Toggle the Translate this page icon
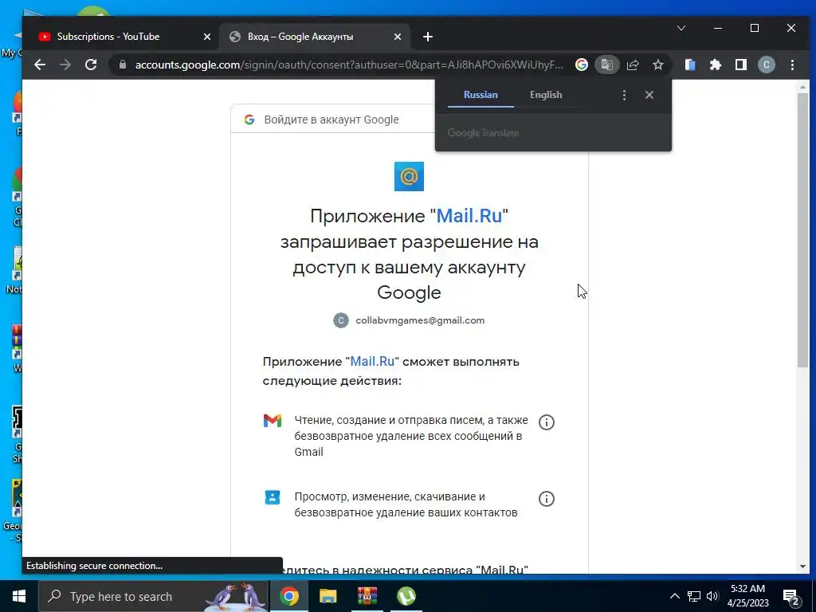The image size is (816, 612). click(606, 65)
